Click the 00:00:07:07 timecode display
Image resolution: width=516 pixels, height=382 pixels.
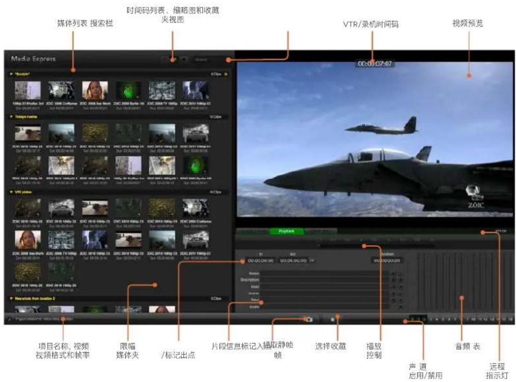(375, 64)
